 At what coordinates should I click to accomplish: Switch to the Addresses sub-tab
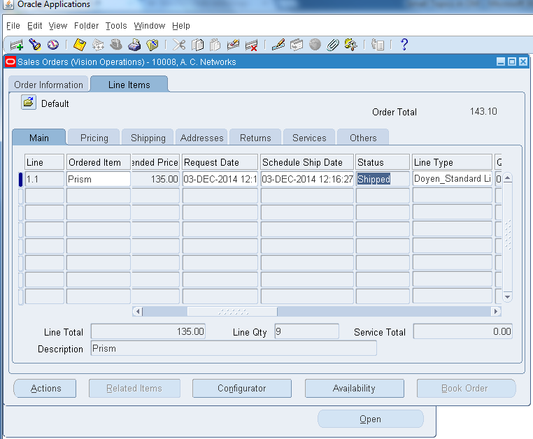[x=201, y=138]
